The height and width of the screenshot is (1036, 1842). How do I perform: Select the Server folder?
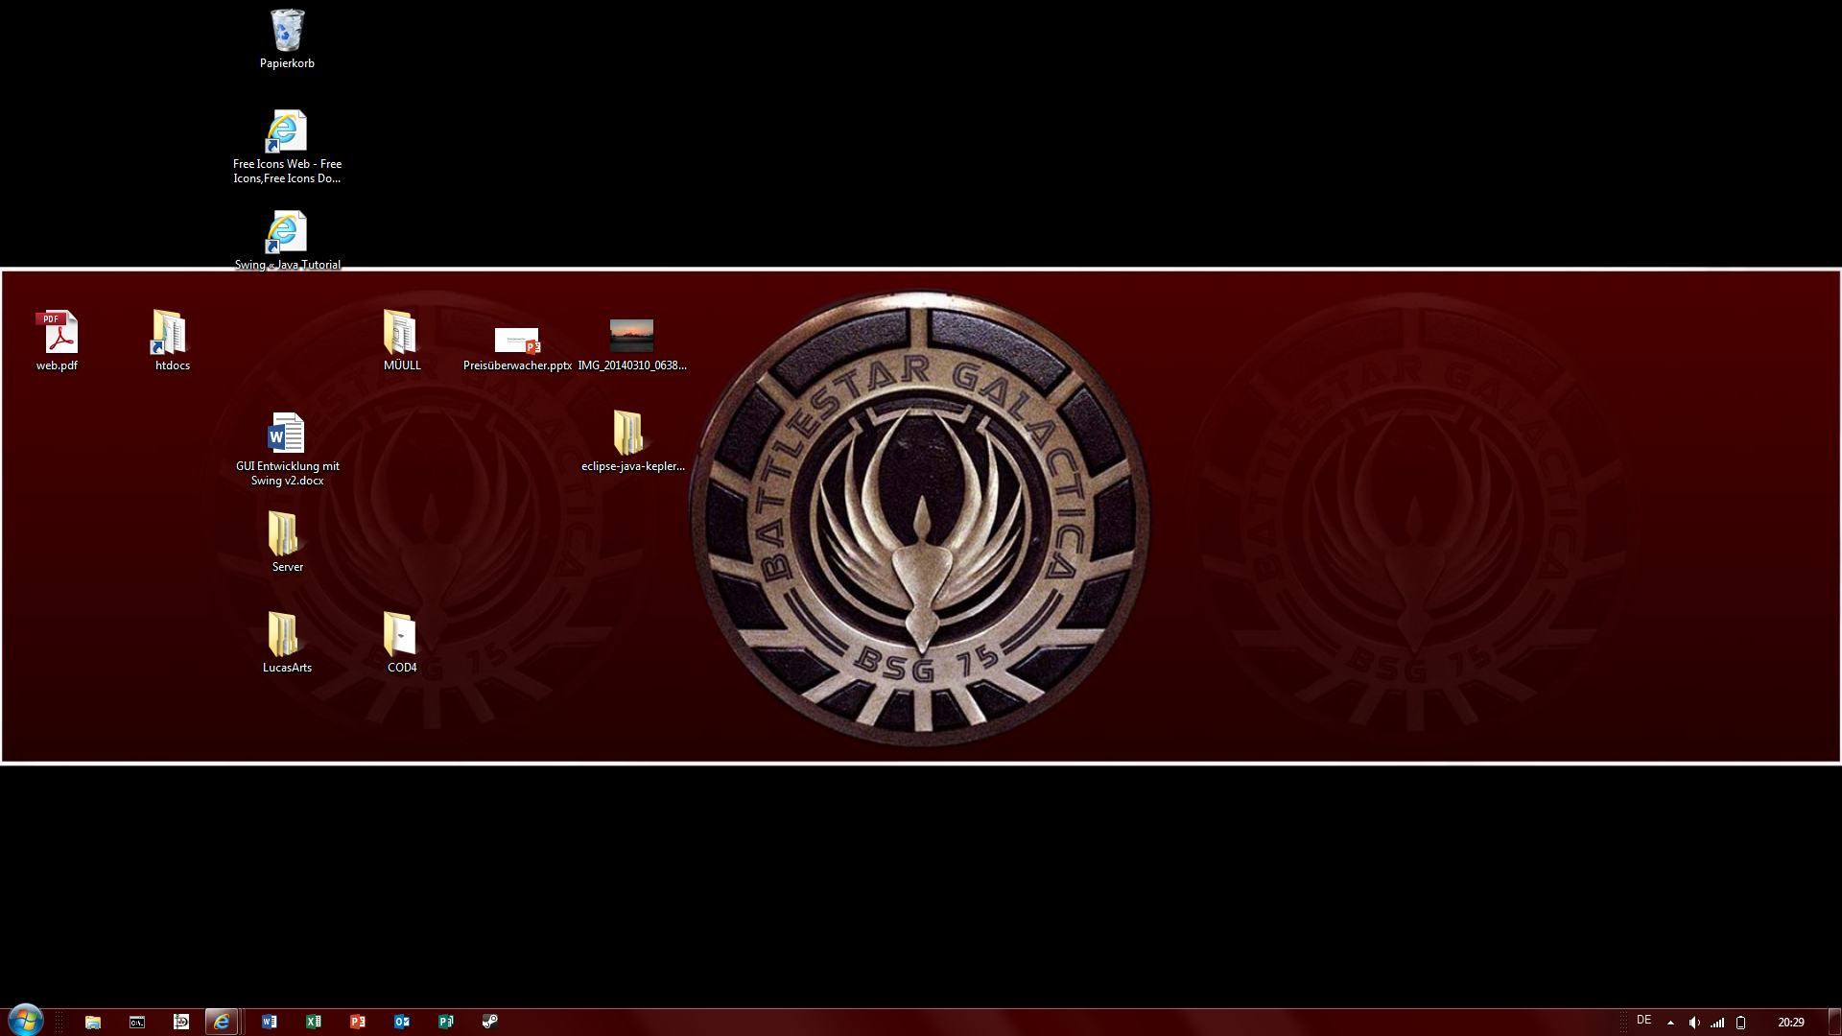tap(287, 542)
